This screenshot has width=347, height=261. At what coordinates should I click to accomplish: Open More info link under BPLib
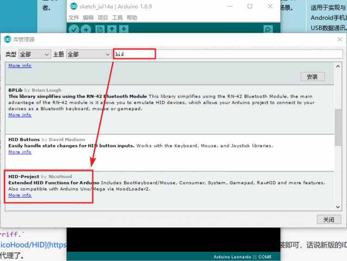pos(20,115)
